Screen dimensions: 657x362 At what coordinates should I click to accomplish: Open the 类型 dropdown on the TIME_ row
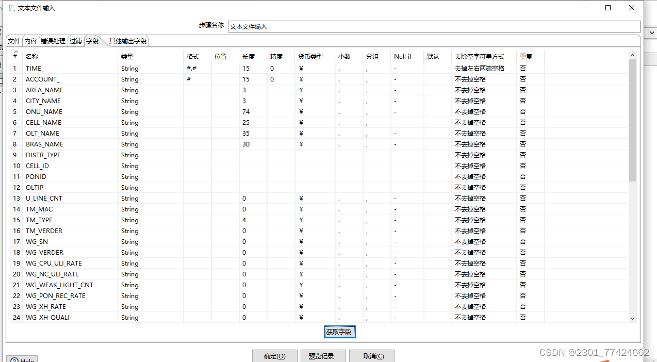150,68
